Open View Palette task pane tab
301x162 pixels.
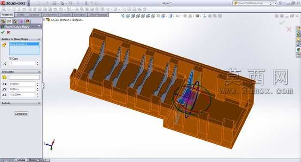298,45
